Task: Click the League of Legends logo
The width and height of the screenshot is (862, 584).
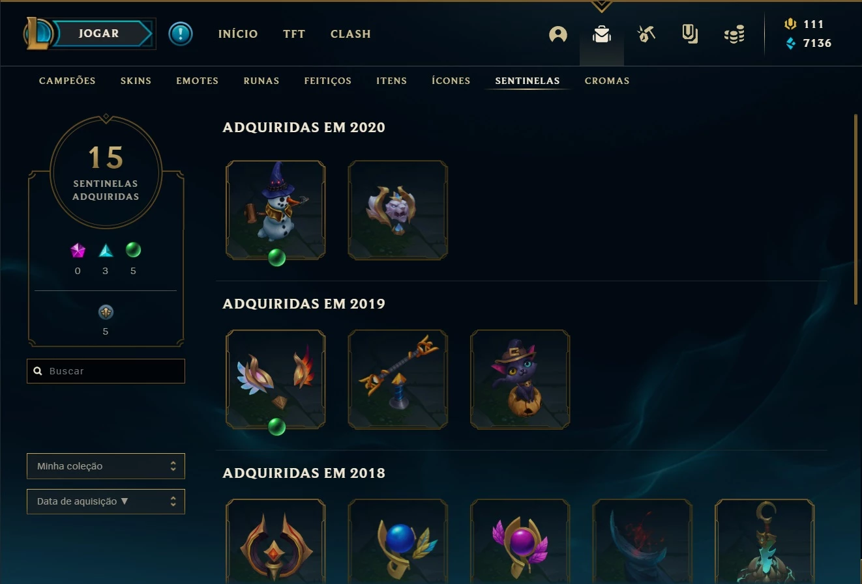Action: pos(38,34)
